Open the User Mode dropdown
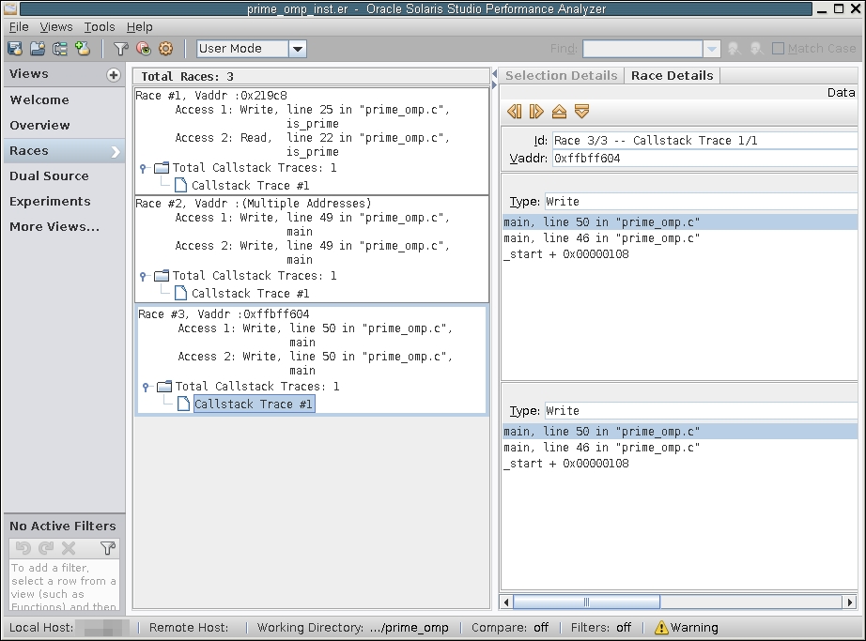This screenshot has height=641, width=866. click(297, 49)
